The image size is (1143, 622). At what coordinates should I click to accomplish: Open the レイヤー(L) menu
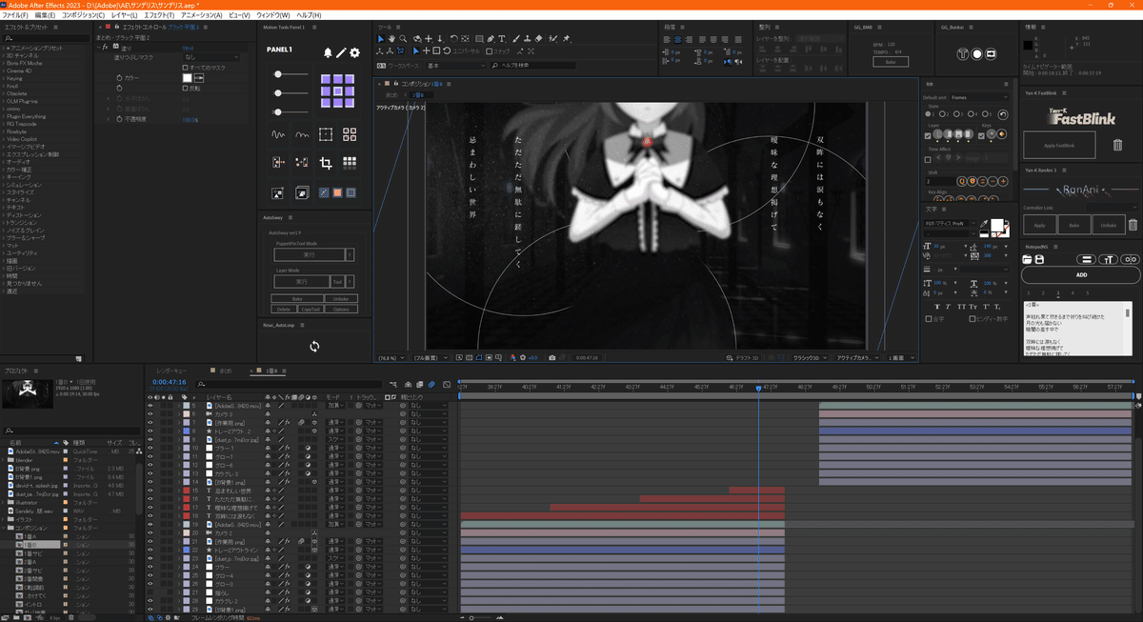point(124,16)
